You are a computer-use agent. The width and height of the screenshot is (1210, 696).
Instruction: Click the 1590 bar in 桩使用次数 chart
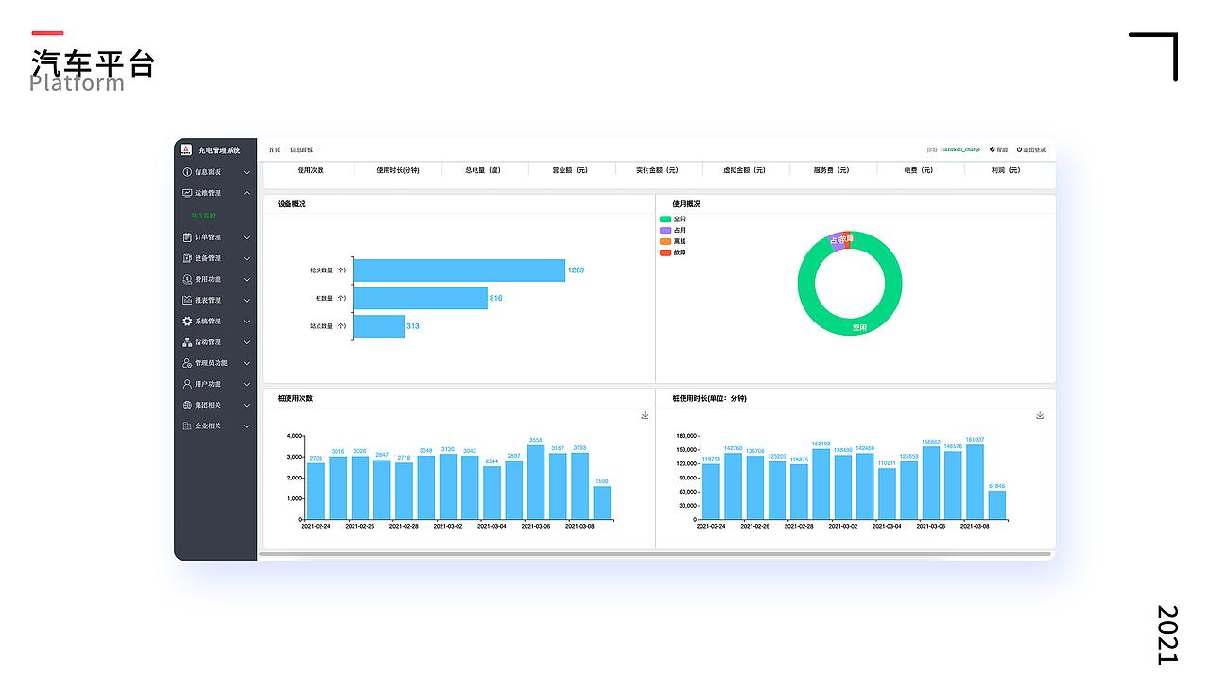point(602,502)
